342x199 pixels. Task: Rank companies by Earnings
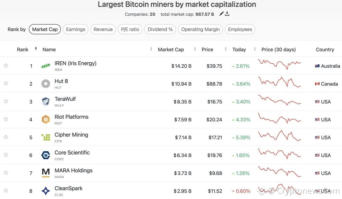75,29
